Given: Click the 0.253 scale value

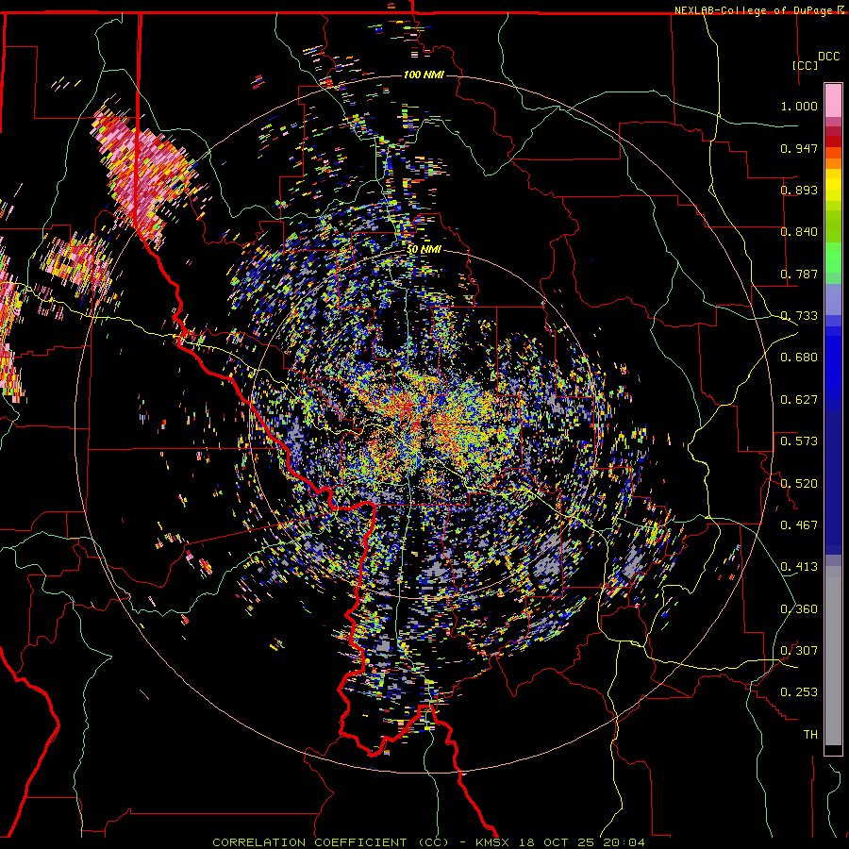Looking at the screenshot, I should (x=799, y=692).
